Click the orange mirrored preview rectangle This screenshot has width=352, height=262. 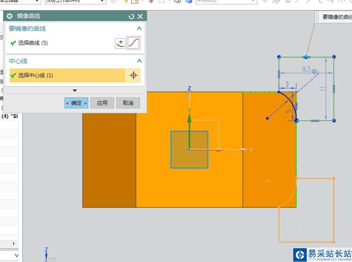[x=306, y=210]
